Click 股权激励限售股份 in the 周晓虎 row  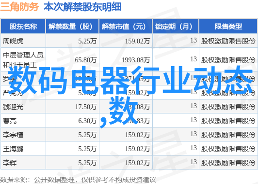[x=228, y=41]
